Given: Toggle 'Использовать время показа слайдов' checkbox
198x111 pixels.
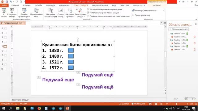Looking at the screenshot, I should (x=88, y=13).
